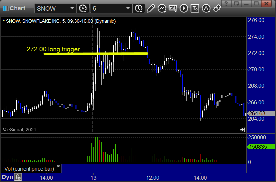Select the text annotation tool icon
The image size is (276, 182).
(x=195, y=8)
